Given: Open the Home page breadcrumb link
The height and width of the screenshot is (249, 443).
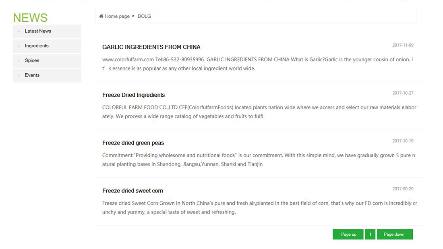Looking at the screenshot, I should (x=117, y=17).
